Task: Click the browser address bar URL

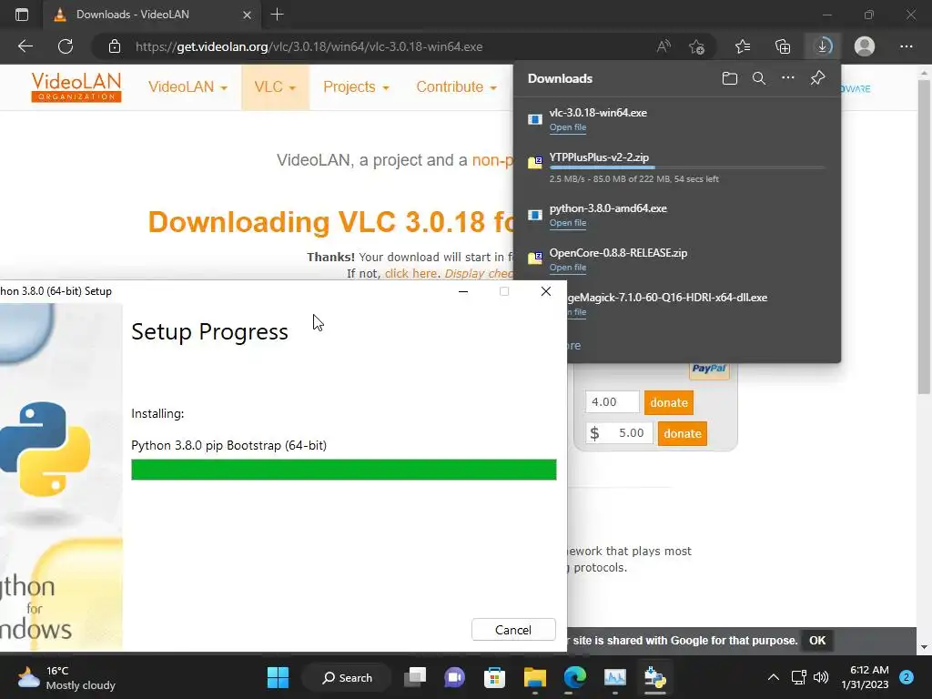Action: tap(309, 46)
